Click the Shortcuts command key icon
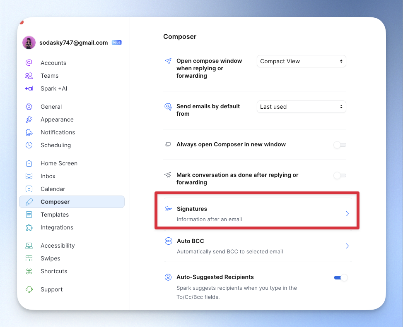 point(29,271)
